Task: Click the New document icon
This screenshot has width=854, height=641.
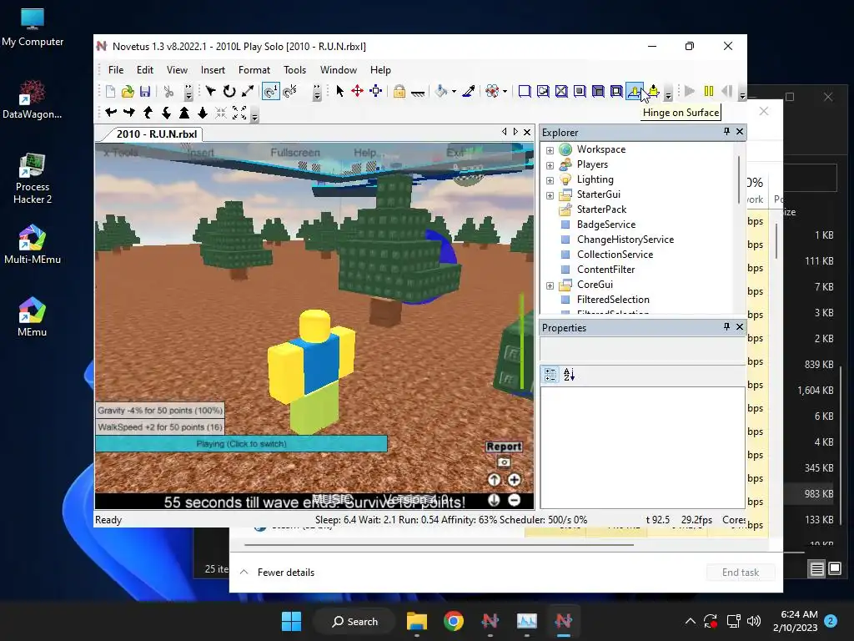Action: coord(110,92)
